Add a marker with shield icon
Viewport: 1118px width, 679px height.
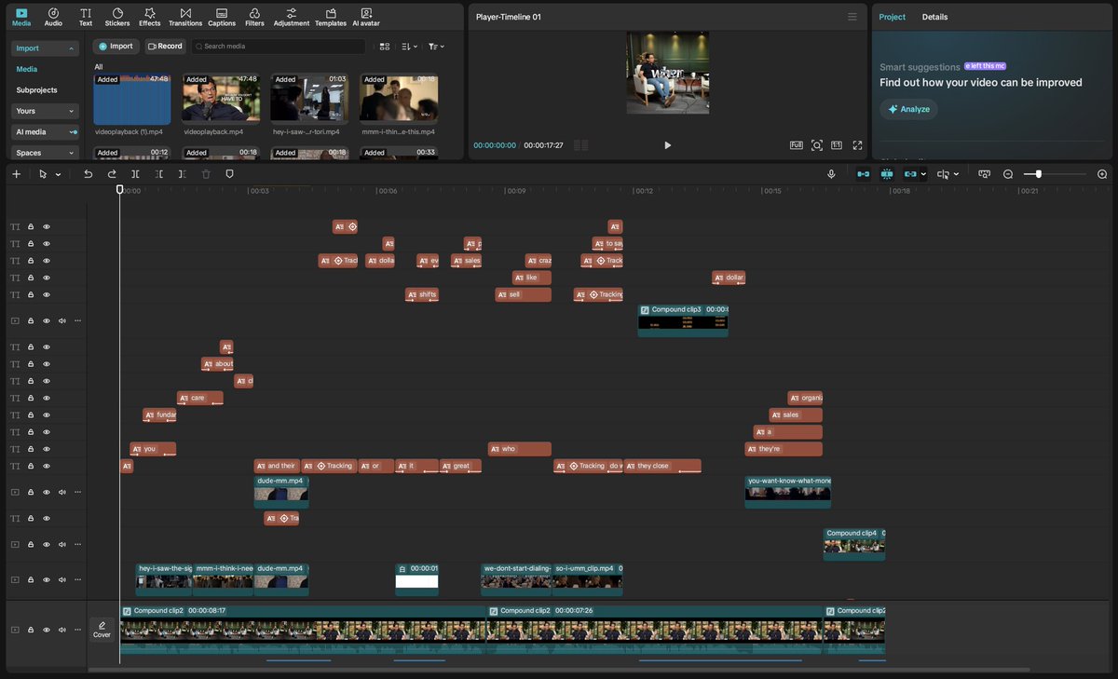229,174
